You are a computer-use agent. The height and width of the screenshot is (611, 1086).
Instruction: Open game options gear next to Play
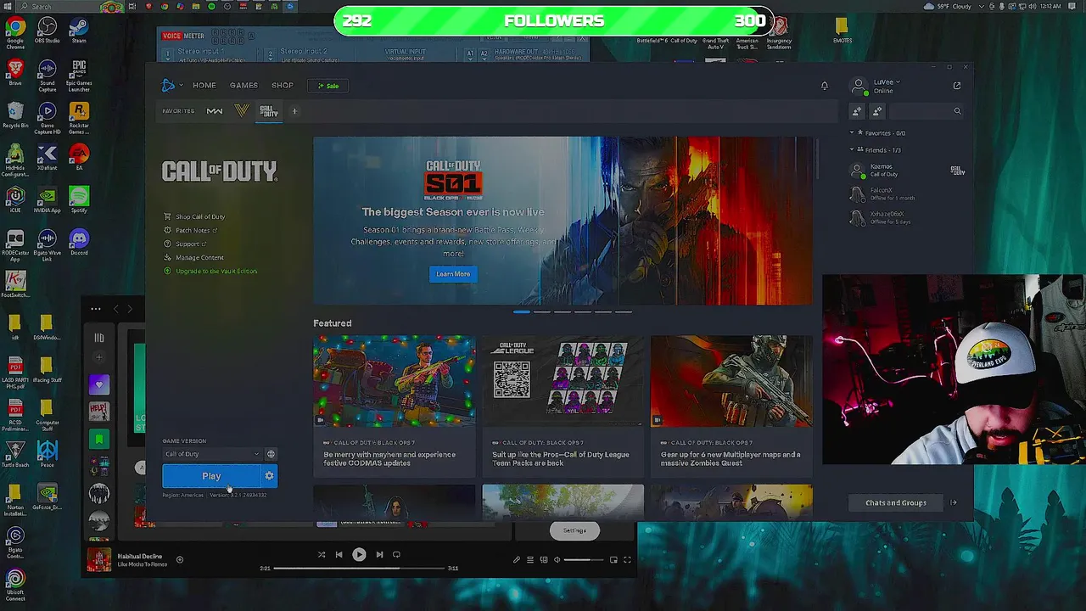click(x=270, y=476)
